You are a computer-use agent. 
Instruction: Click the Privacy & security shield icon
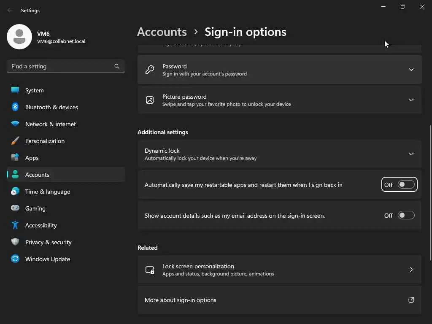click(15, 242)
